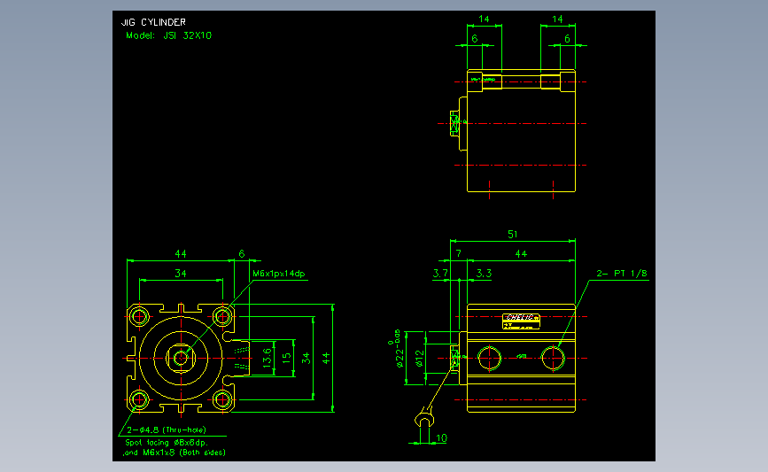Select the "2- PT 1/8" port callout
This screenshot has width=768, height=472.
tap(622, 274)
